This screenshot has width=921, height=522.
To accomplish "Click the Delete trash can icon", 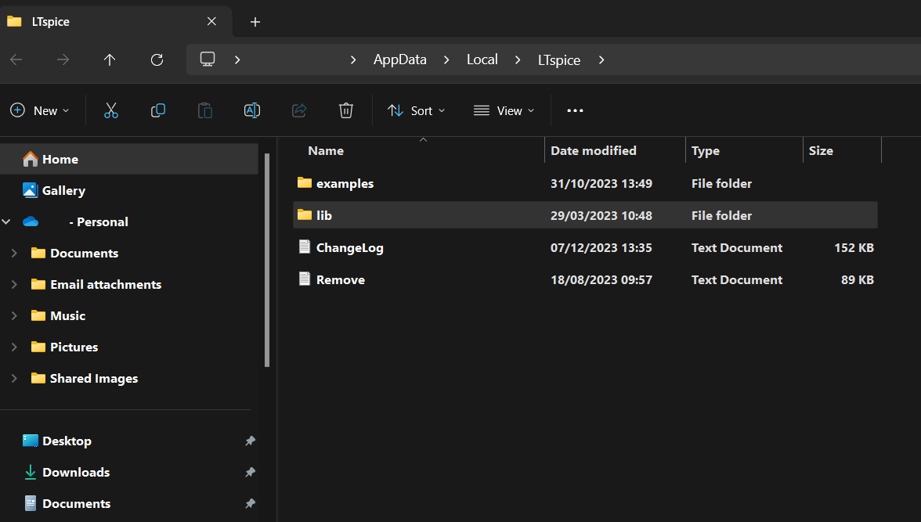I will 346,110.
